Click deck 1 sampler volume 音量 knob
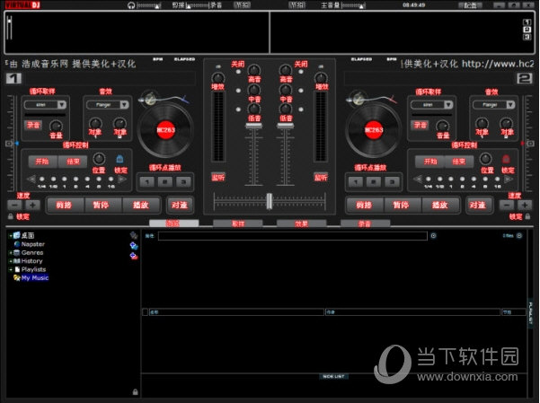Image resolution: width=540 pixels, height=403 pixels. pos(56,126)
